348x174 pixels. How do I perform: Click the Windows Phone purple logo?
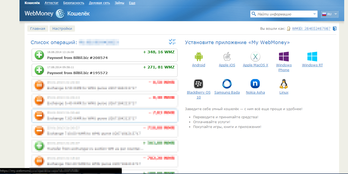coord(284,57)
